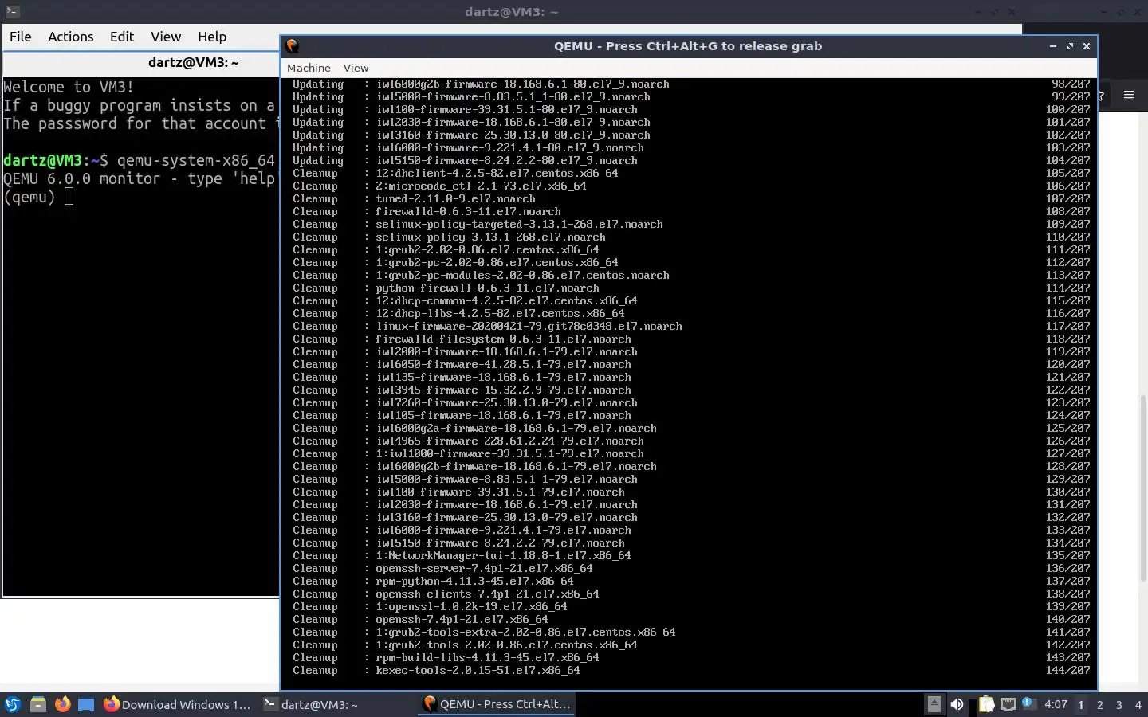This screenshot has width=1148, height=717.
Task: Click the microcode_ctl-2.1-73 Cleanup line
Action: pyautogui.click(x=691, y=186)
